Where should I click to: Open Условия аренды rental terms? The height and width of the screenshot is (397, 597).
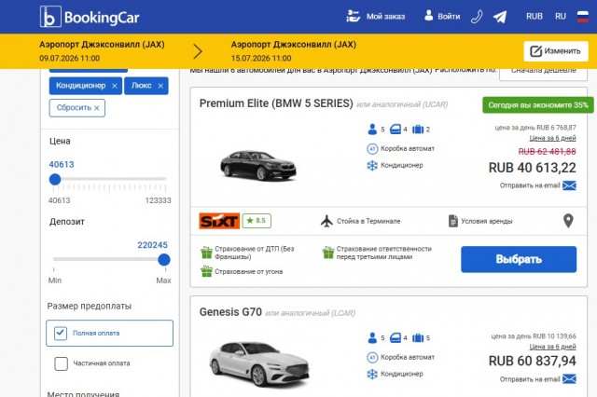[x=480, y=221]
